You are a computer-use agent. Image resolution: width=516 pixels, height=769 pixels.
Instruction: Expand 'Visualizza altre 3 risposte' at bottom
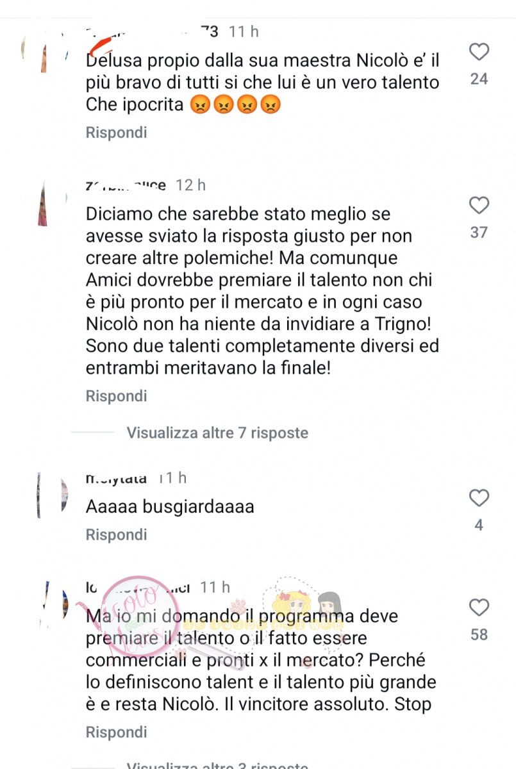[217, 765]
